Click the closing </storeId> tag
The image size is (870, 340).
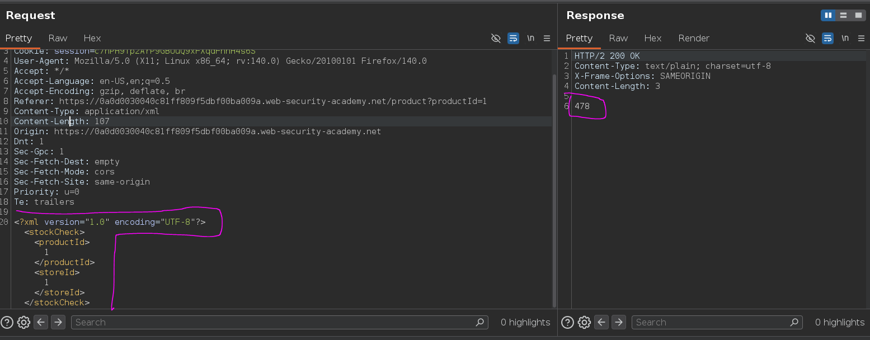click(59, 292)
